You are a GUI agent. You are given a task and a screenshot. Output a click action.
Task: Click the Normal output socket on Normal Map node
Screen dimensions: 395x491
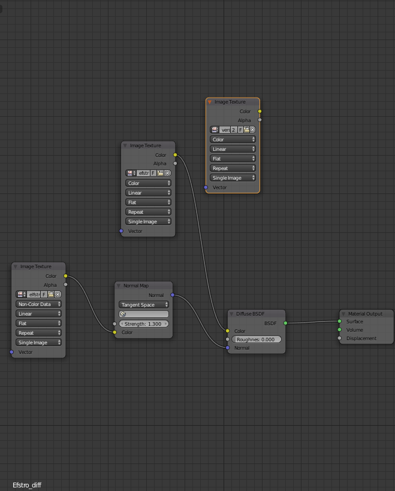click(173, 295)
